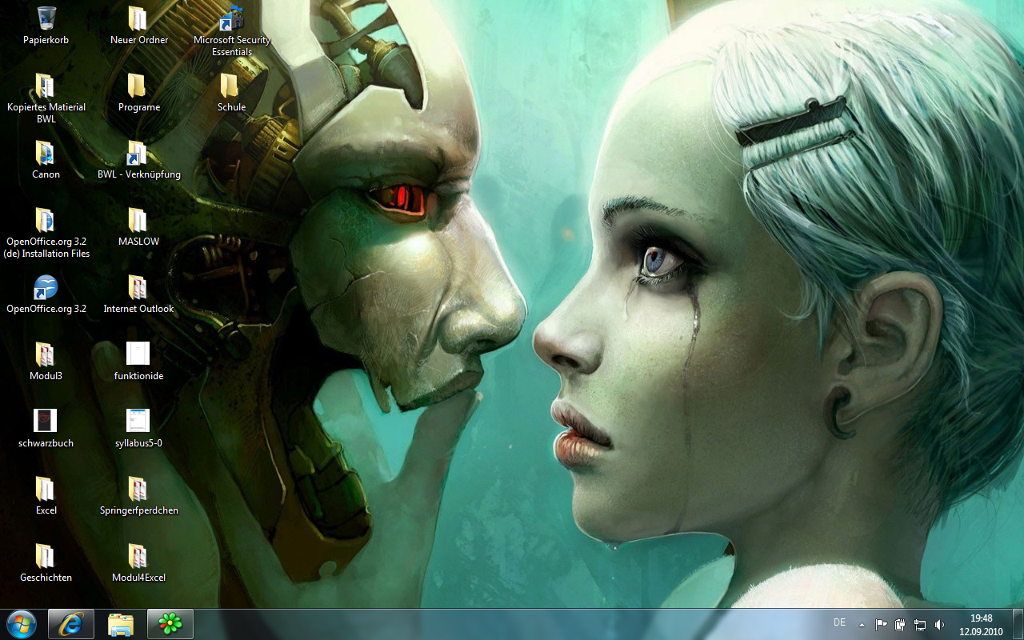1024x640 pixels.
Task: Click the Show Desktop button strip
Action: tap(1018, 624)
